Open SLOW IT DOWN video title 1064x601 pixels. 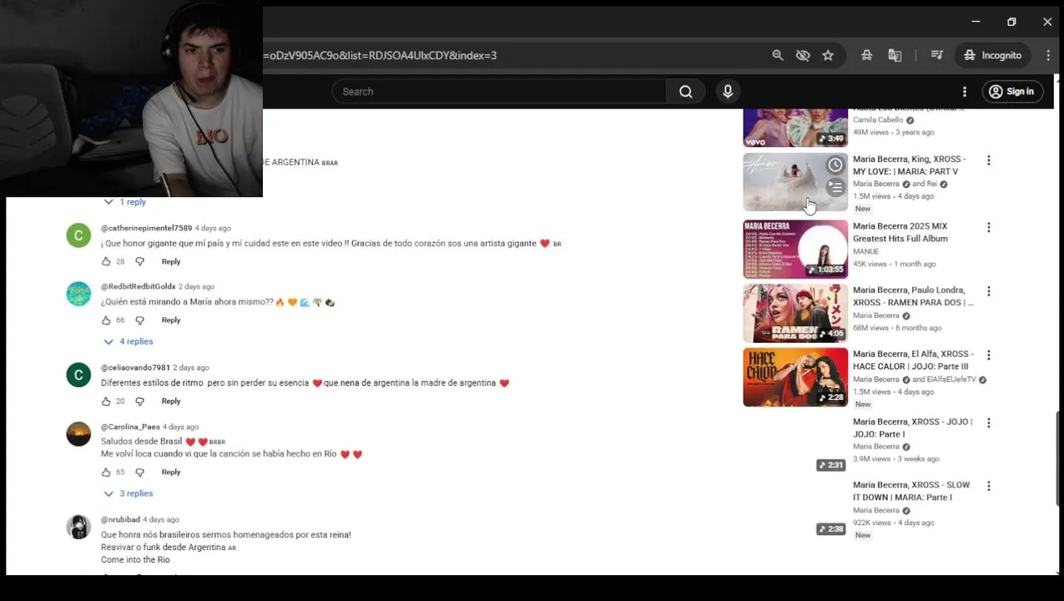[911, 491]
